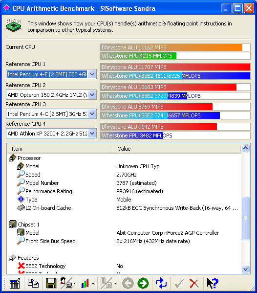257x293 pixels.
Task: Click the user and computer connection icon
Action: point(66,283)
